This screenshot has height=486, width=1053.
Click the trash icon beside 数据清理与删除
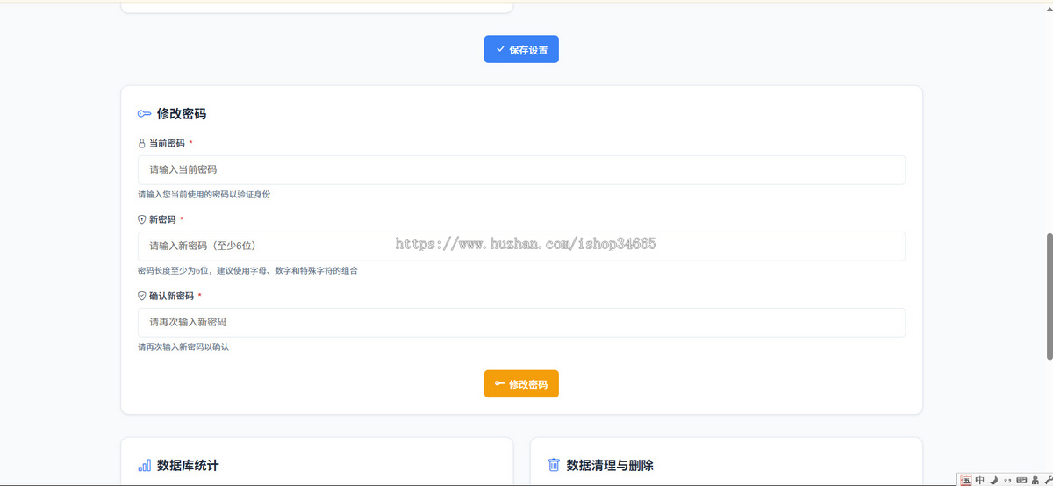click(x=554, y=465)
